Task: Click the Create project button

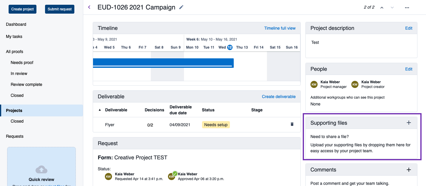Action: coord(23,9)
